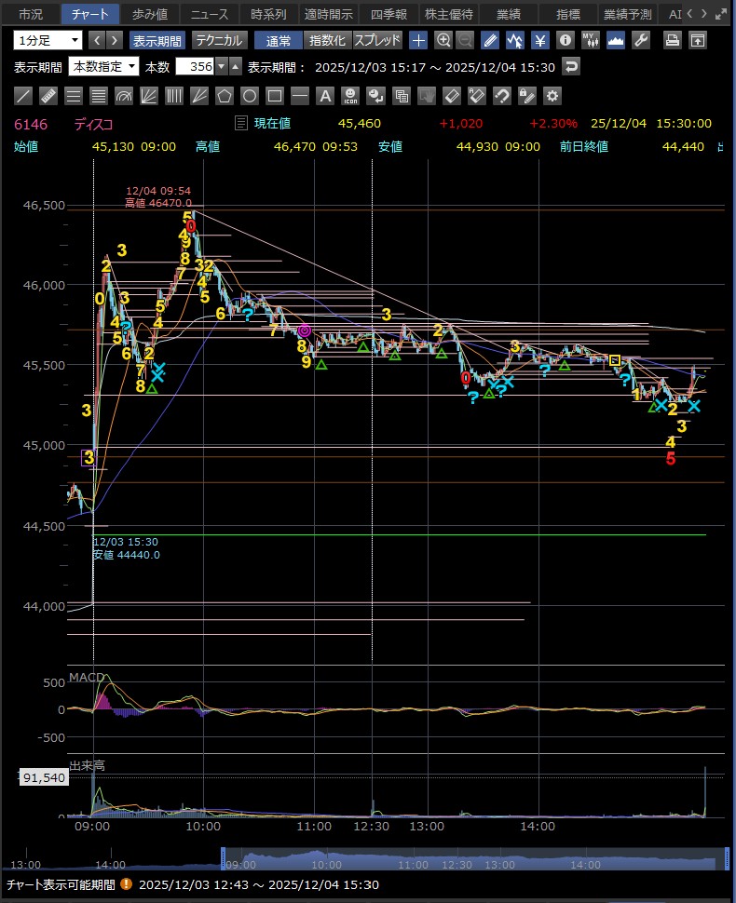Click the print chart icon
The width and height of the screenshot is (736, 903).
click(x=672, y=40)
